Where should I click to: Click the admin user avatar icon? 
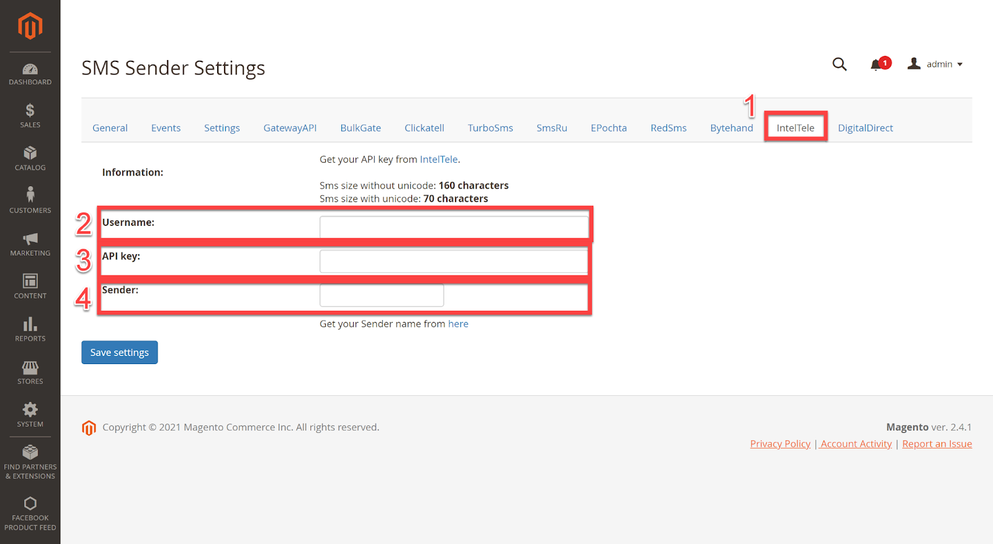click(914, 63)
